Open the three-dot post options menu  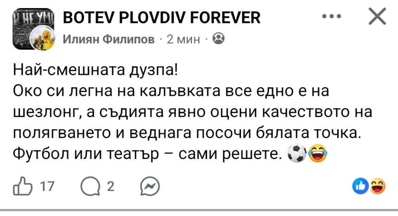pos(332,17)
